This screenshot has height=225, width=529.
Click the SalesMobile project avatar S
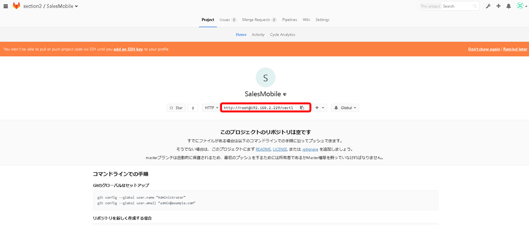[x=265, y=78]
